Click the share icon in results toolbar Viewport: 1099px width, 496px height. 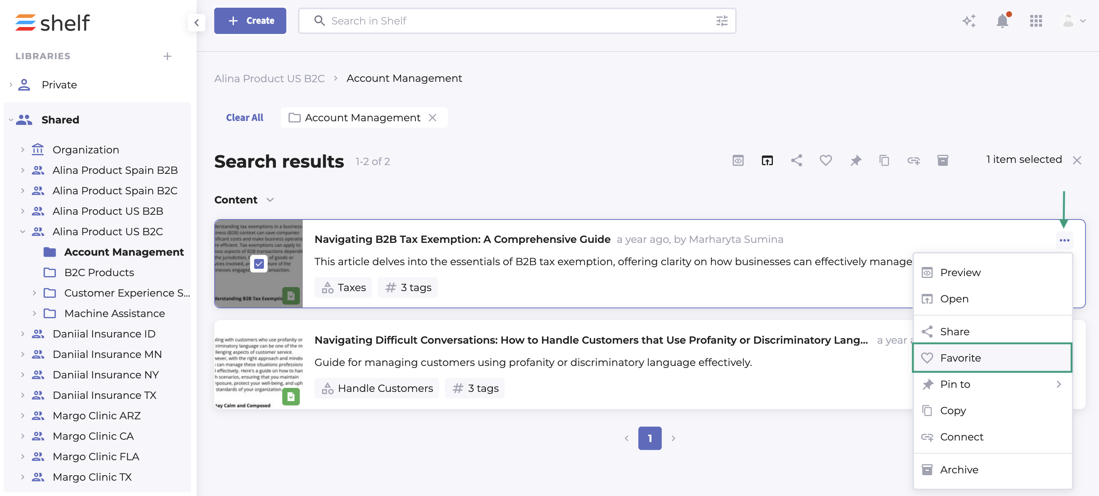[x=797, y=161]
